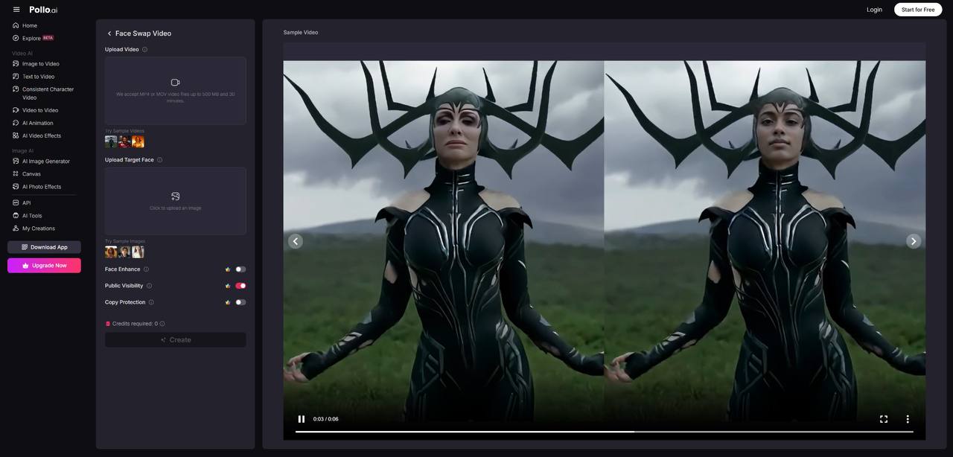Click the target face image upload area
The width and height of the screenshot is (953, 457).
click(176, 201)
